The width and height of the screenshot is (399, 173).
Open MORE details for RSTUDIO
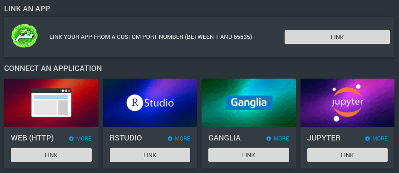pos(182,139)
